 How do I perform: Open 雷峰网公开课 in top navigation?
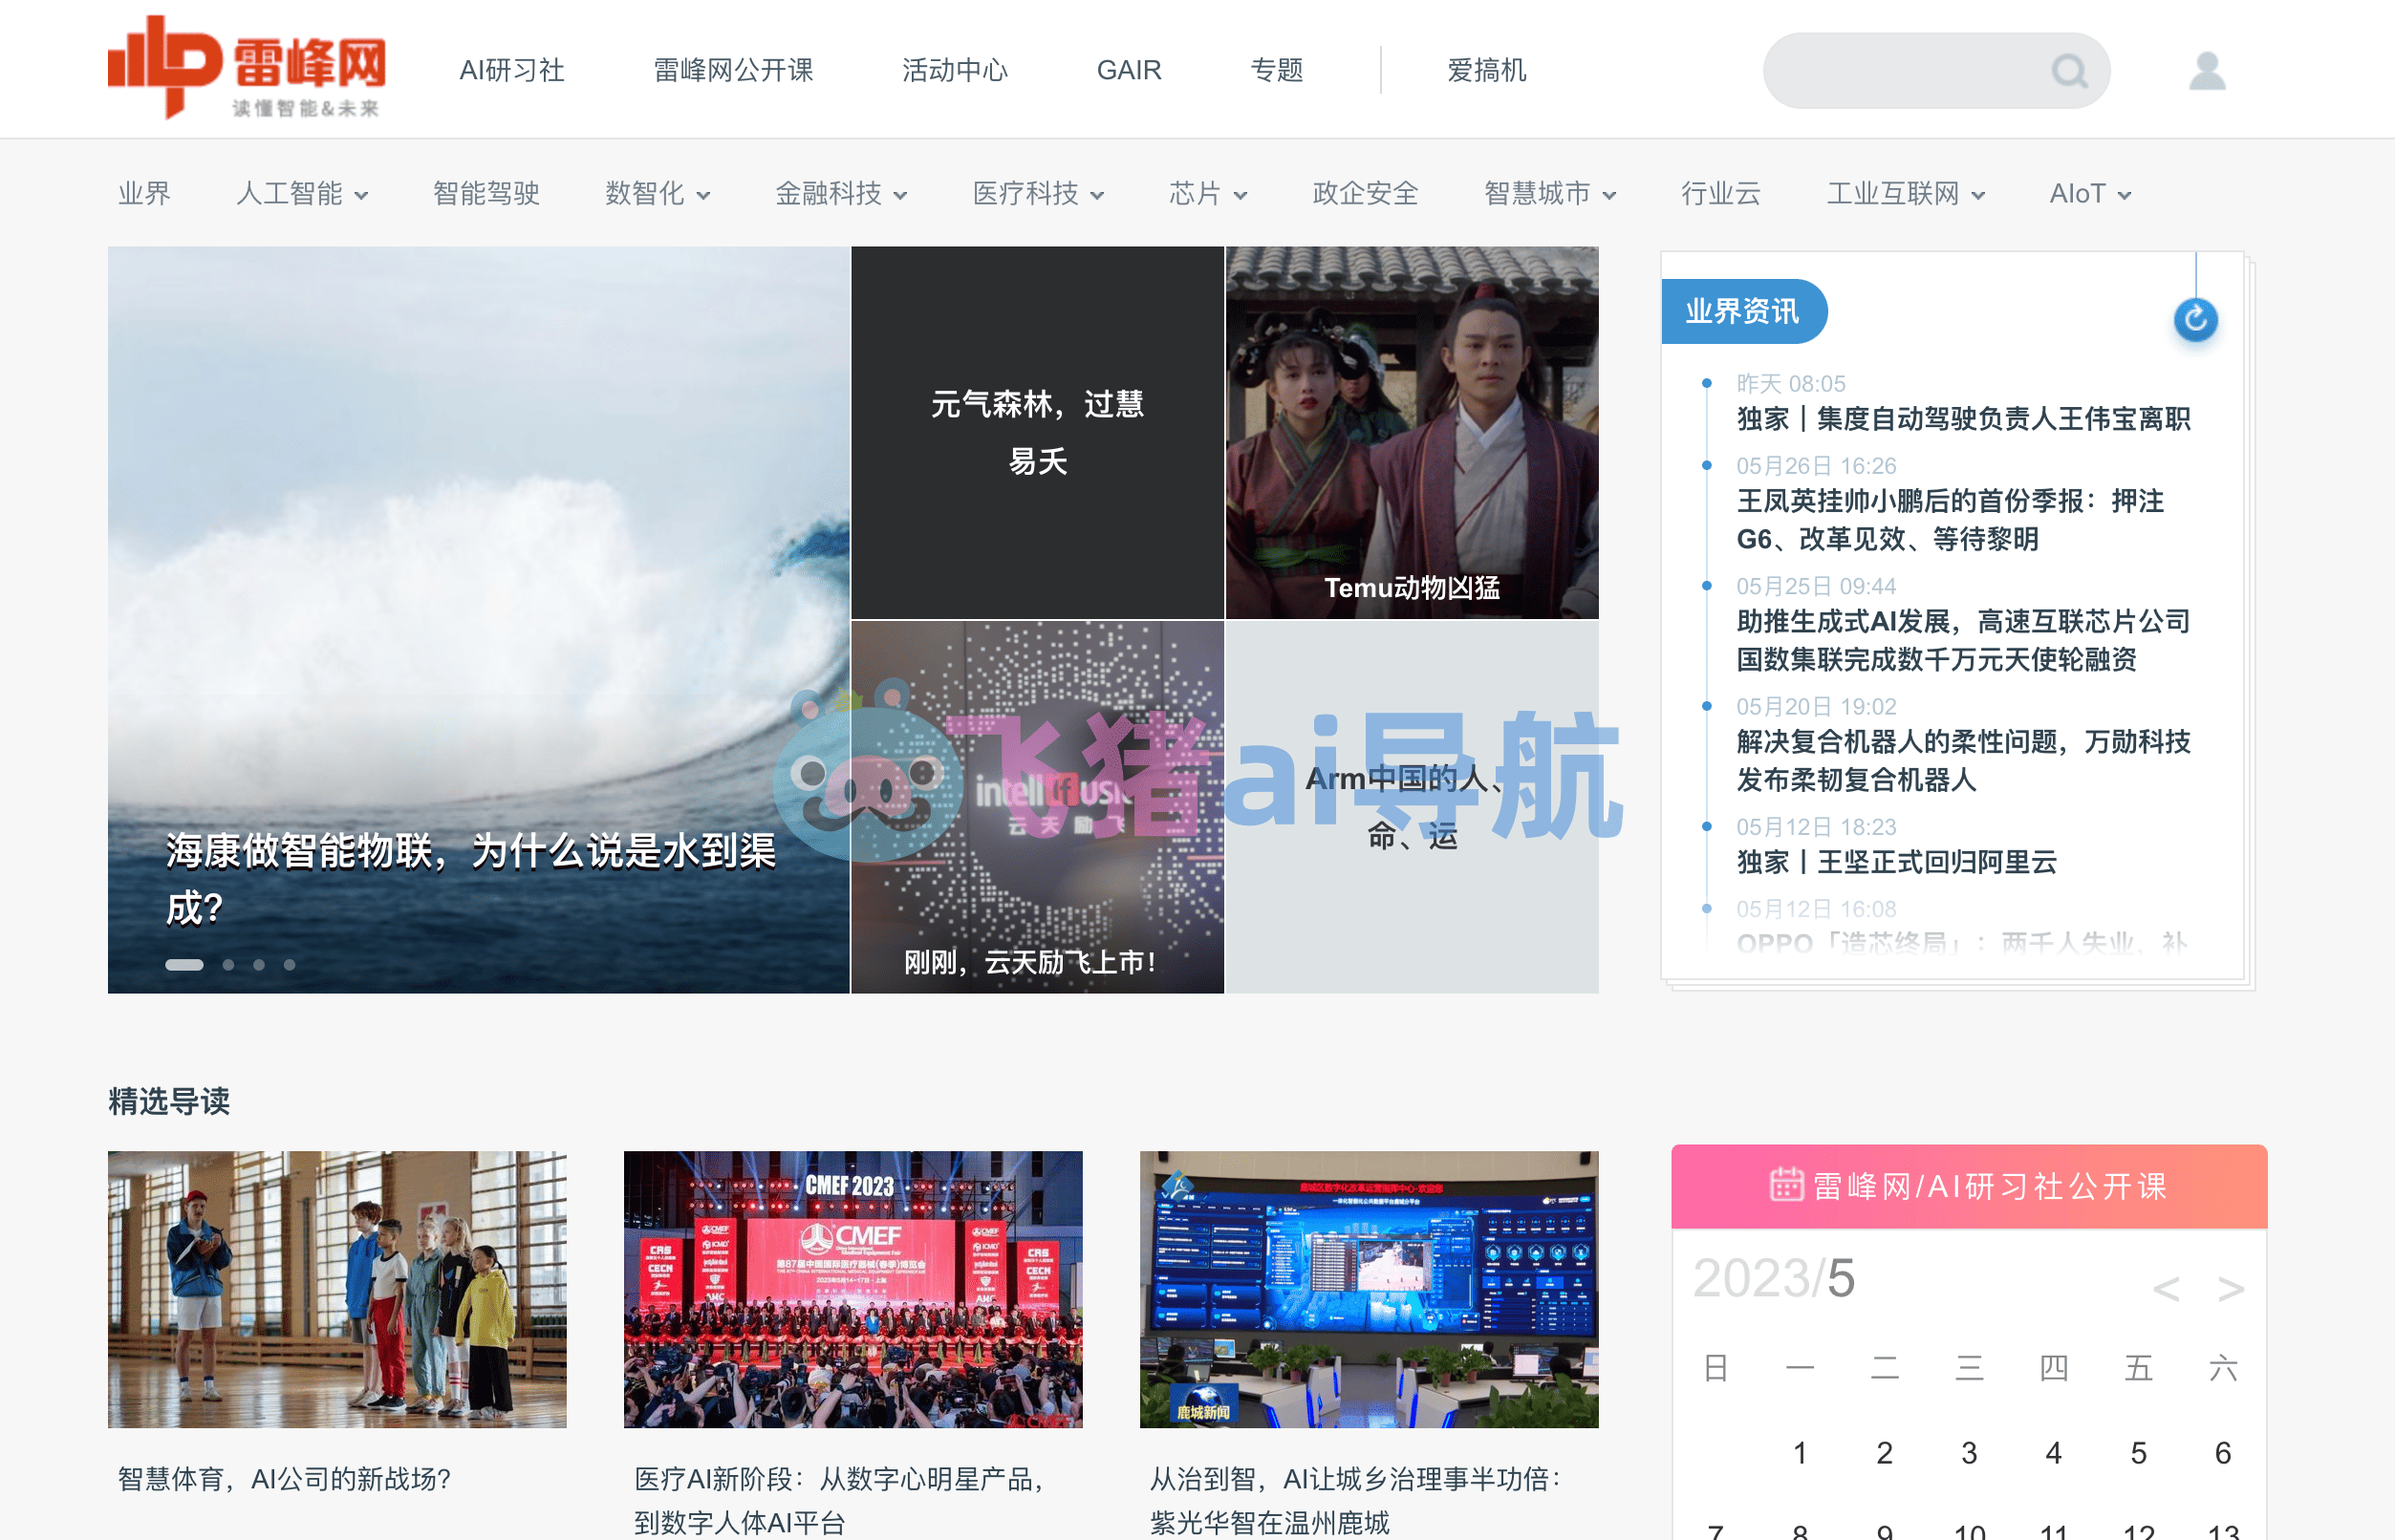[733, 70]
